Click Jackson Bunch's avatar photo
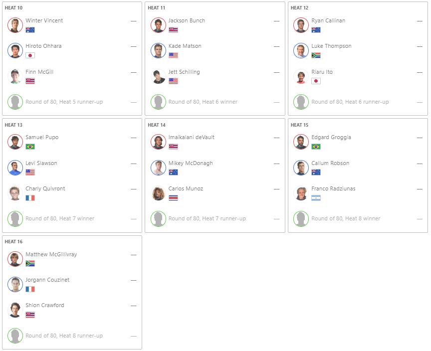The height and width of the screenshot is (351, 431). (x=158, y=25)
